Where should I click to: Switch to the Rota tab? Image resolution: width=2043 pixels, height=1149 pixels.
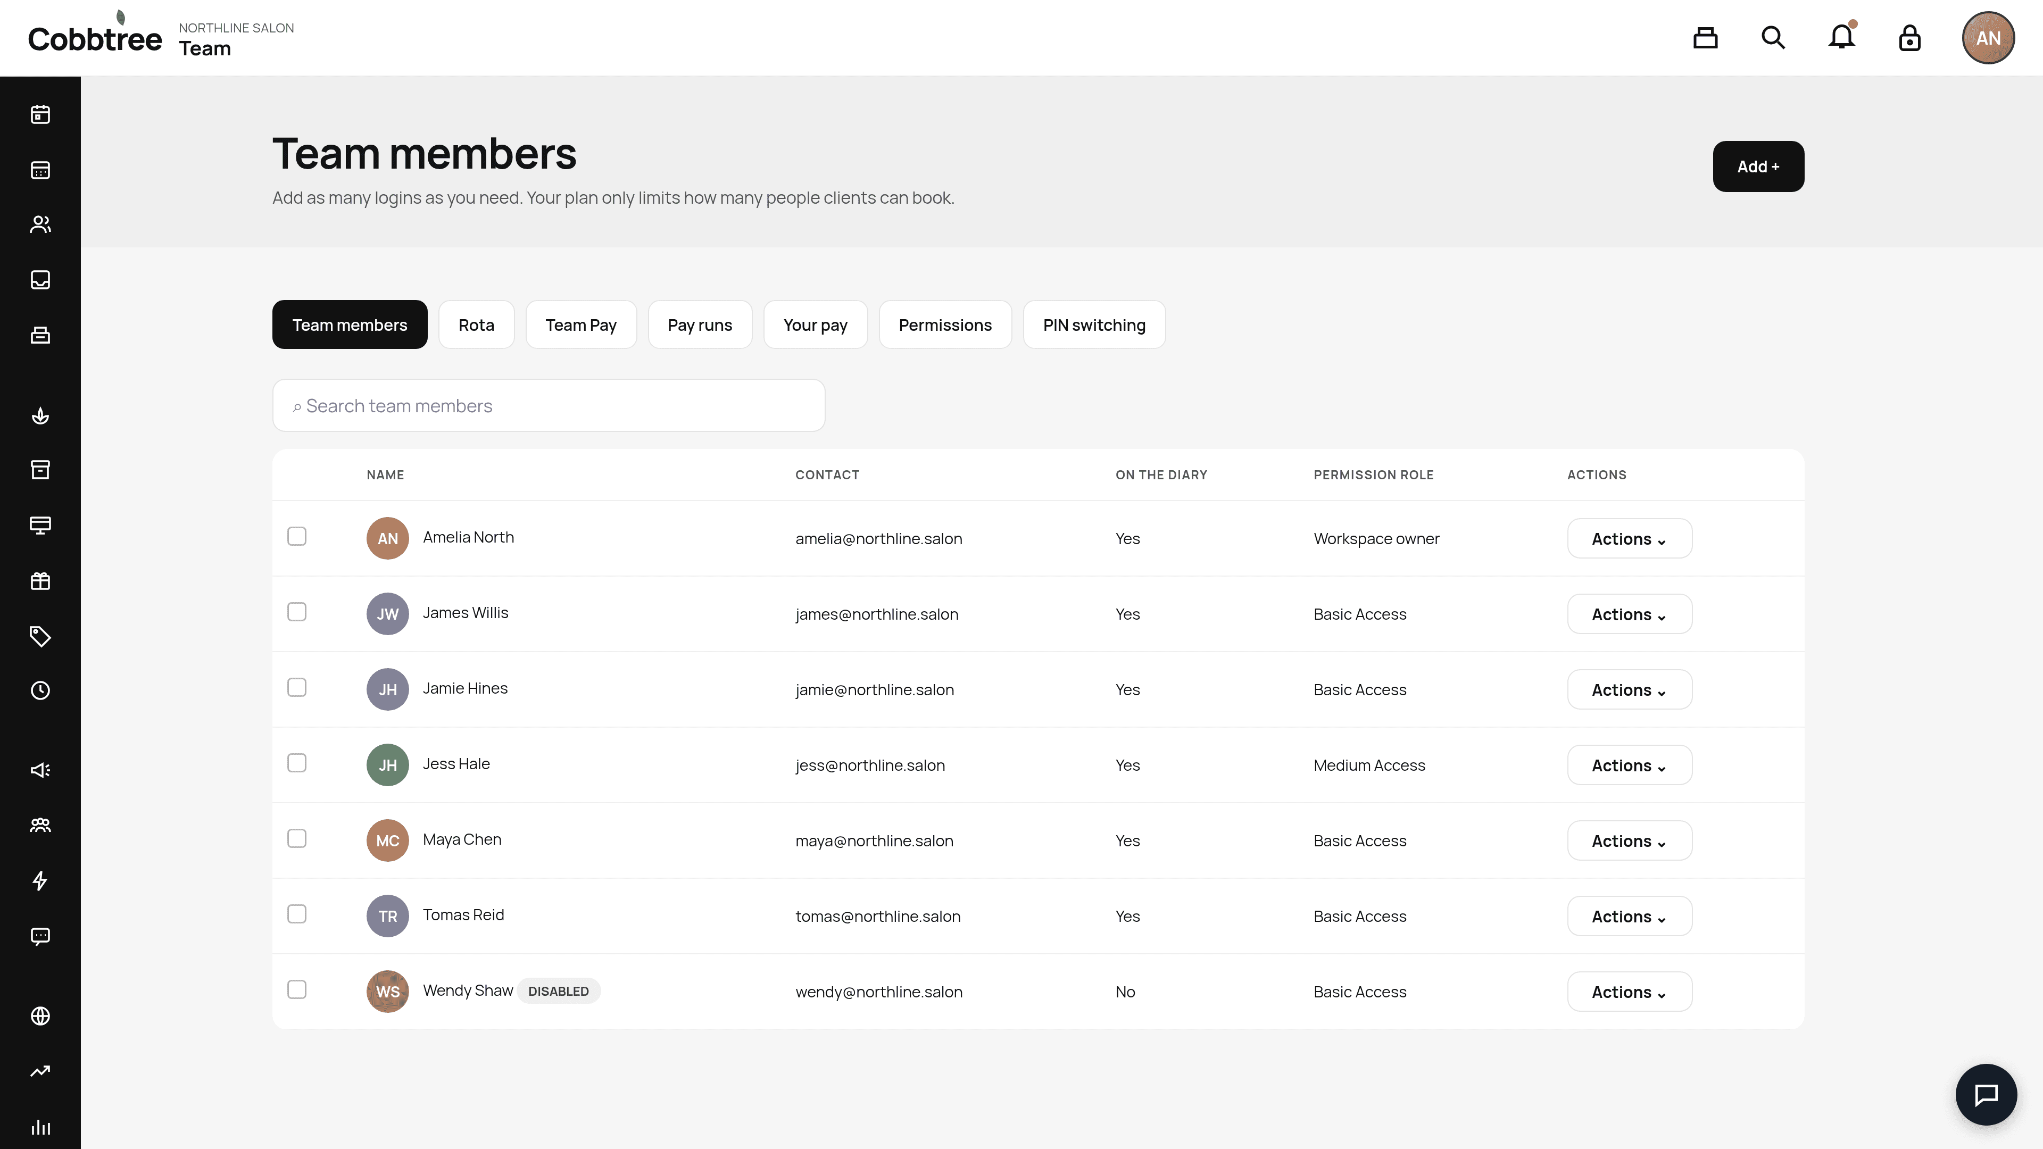[476, 324]
